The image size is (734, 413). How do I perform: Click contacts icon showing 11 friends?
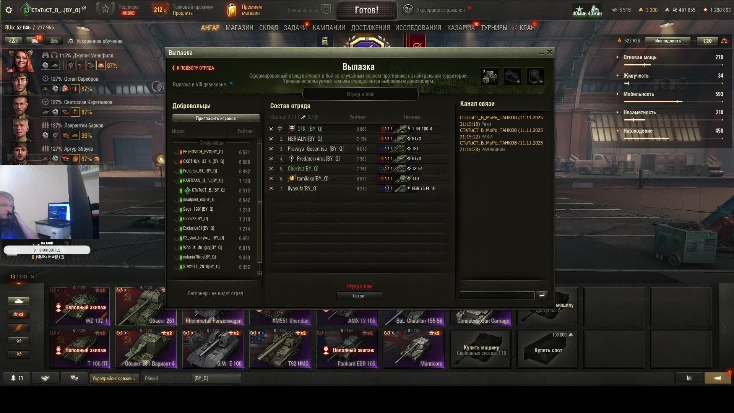point(17,378)
